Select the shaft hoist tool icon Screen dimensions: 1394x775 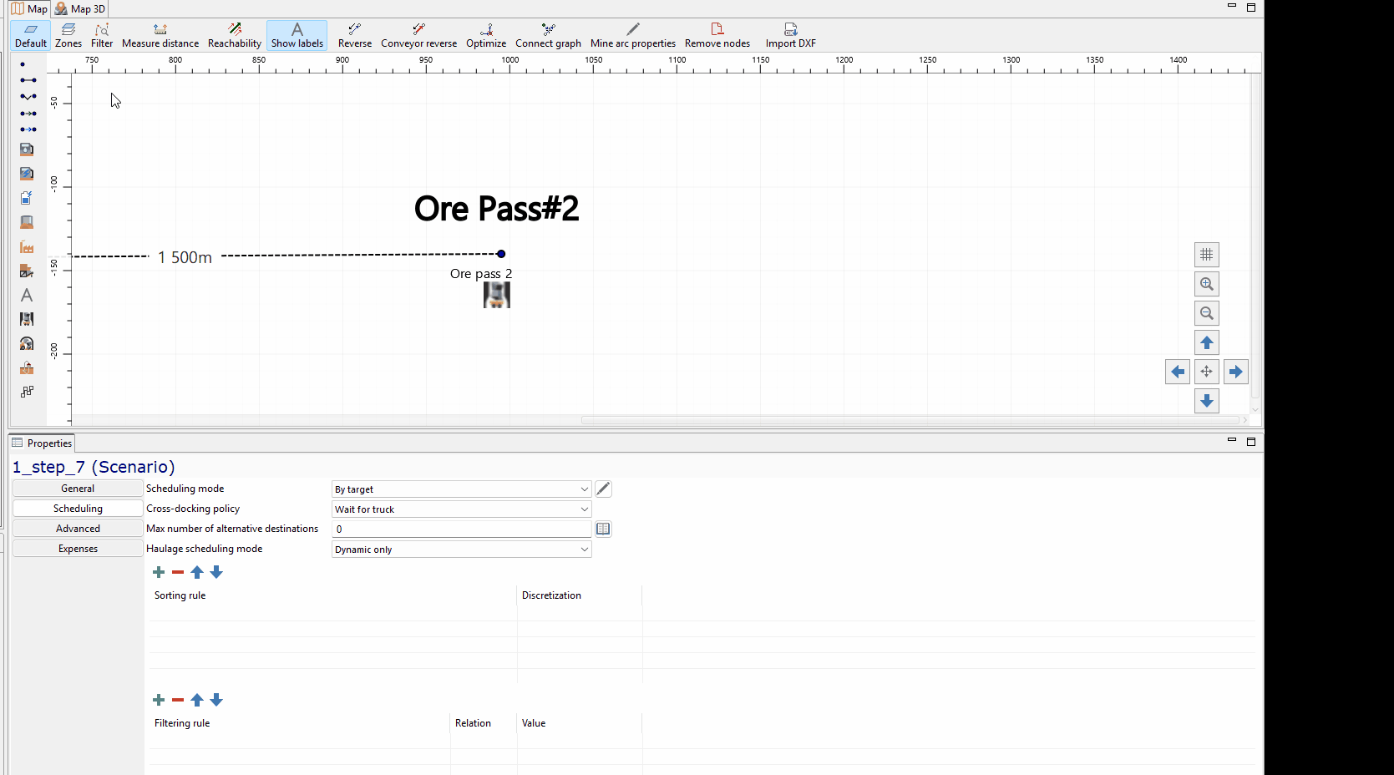tap(27, 367)
